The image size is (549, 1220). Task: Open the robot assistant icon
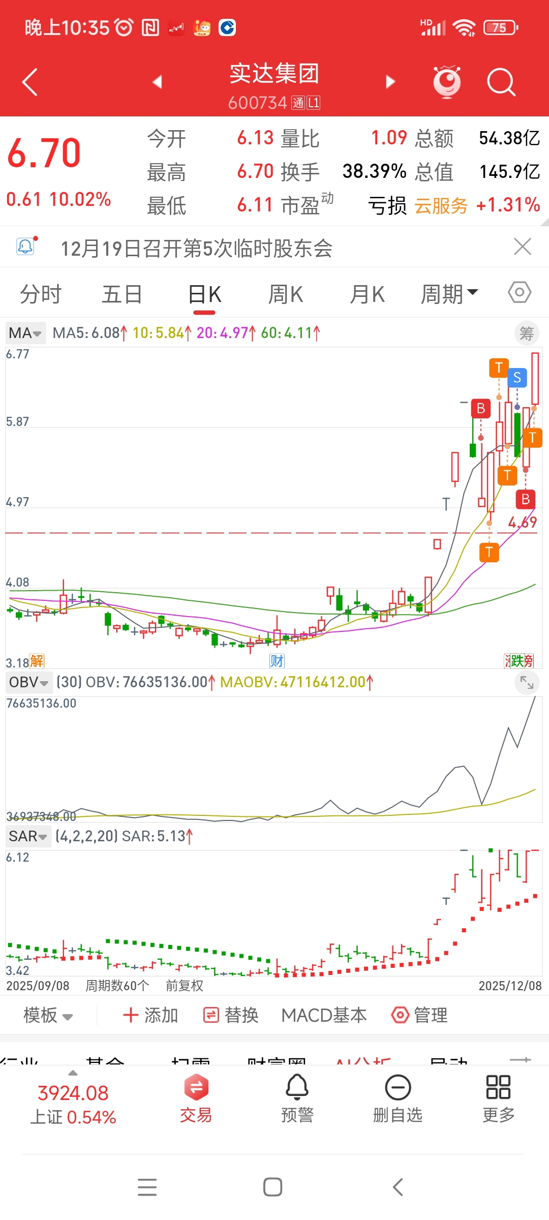[x=447, y=81]
